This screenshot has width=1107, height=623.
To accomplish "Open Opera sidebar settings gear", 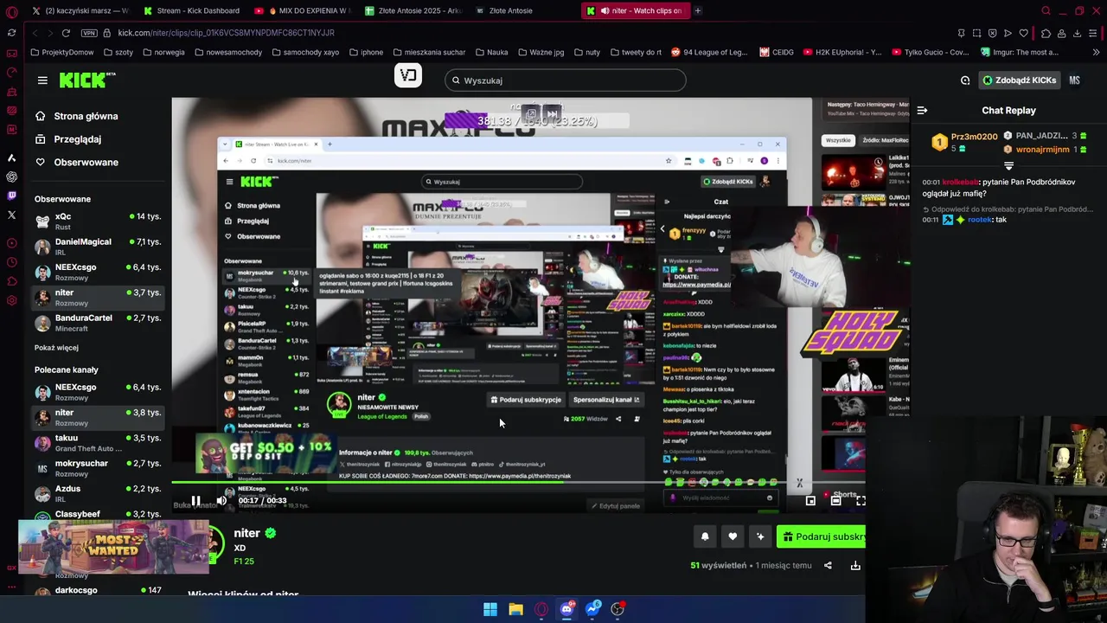I will coord(11,300).
